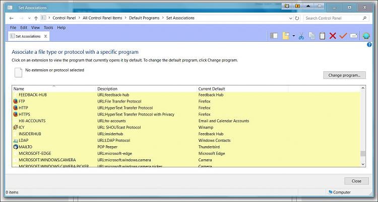The image size is (378, 202).
Task: Click the Email envelope toolbar icon
Action: pyautogui.click(x=353, y=36)
